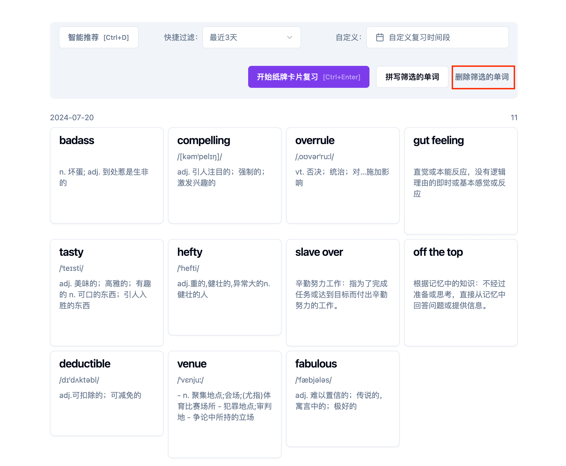This screenshot has height=466, width=566.
Task: Click definition starting with vt. 否决
Action: pos(342,177)
